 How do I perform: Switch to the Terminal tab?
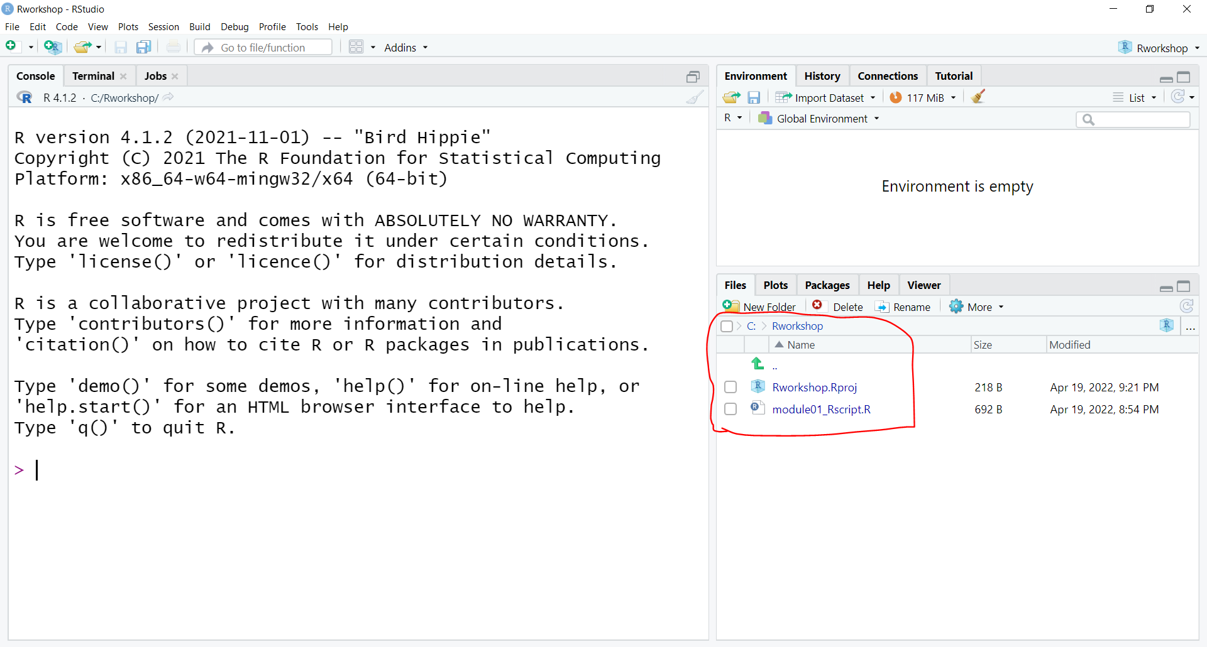coord(93,76)
